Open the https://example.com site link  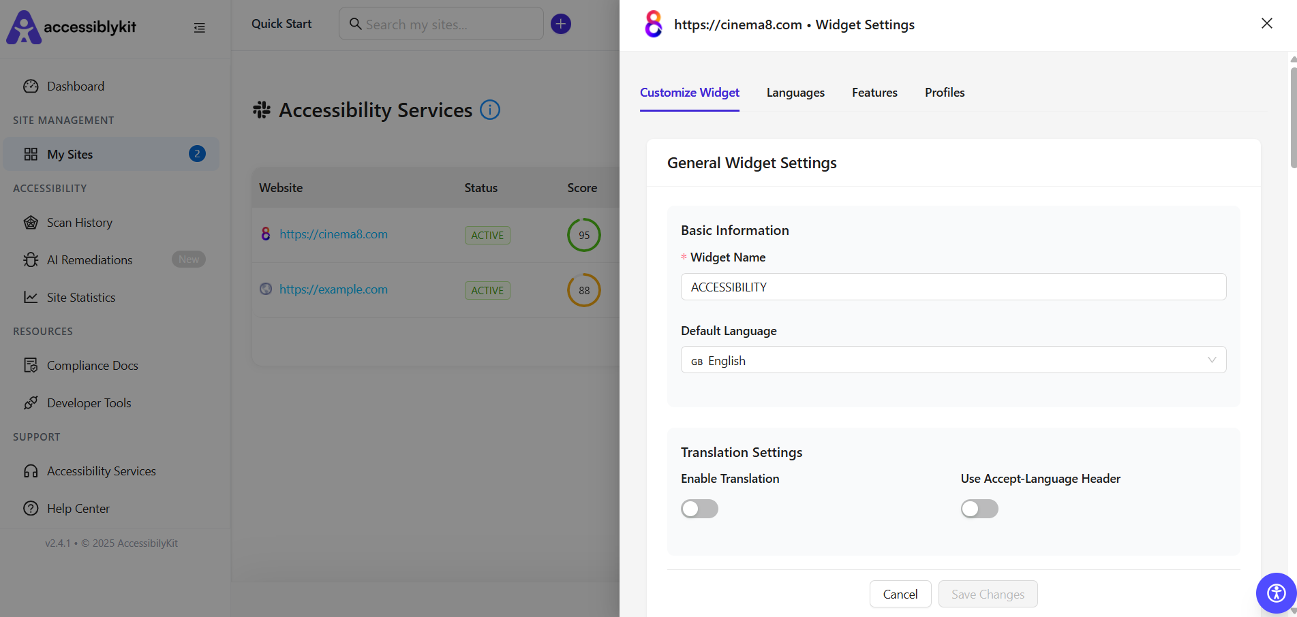click(333, 289)
